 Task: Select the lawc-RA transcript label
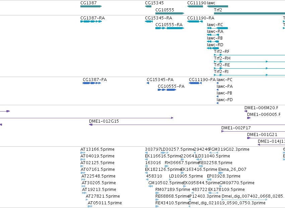click(215, 31)
